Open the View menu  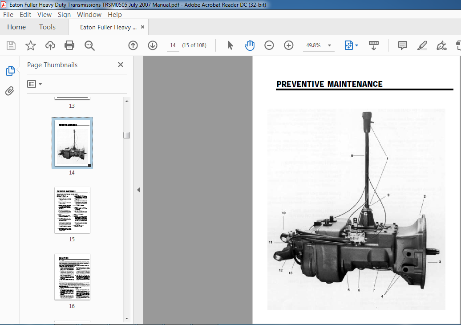[x=44, y=15]
